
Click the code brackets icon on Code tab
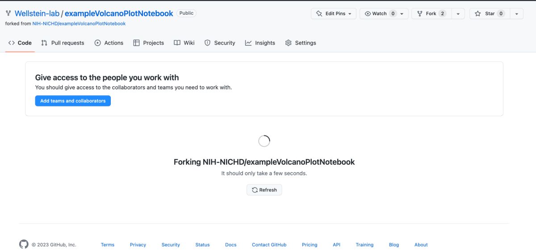[12, 43]
